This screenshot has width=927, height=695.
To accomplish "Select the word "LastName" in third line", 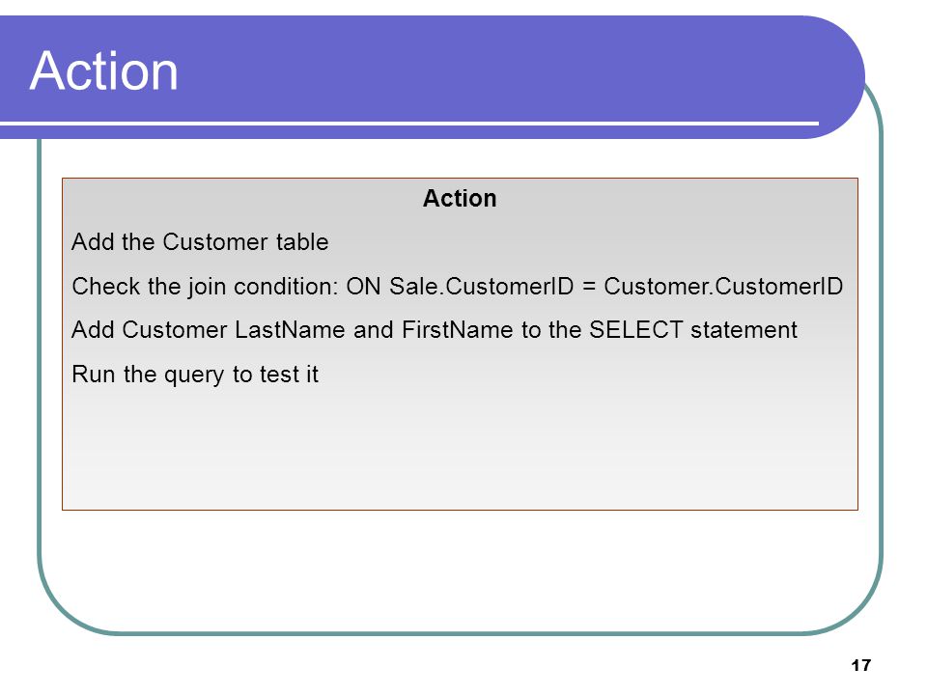I will point(290,330).
